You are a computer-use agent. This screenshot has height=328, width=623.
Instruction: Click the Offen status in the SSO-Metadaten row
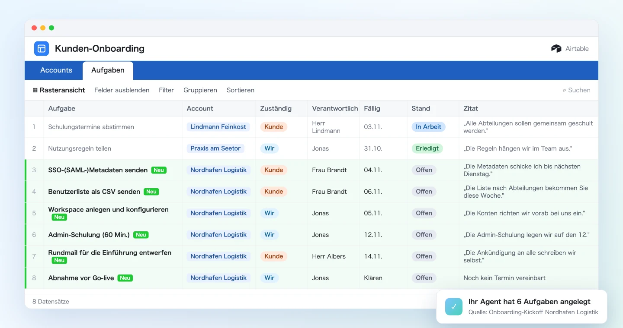coord(424,170)
